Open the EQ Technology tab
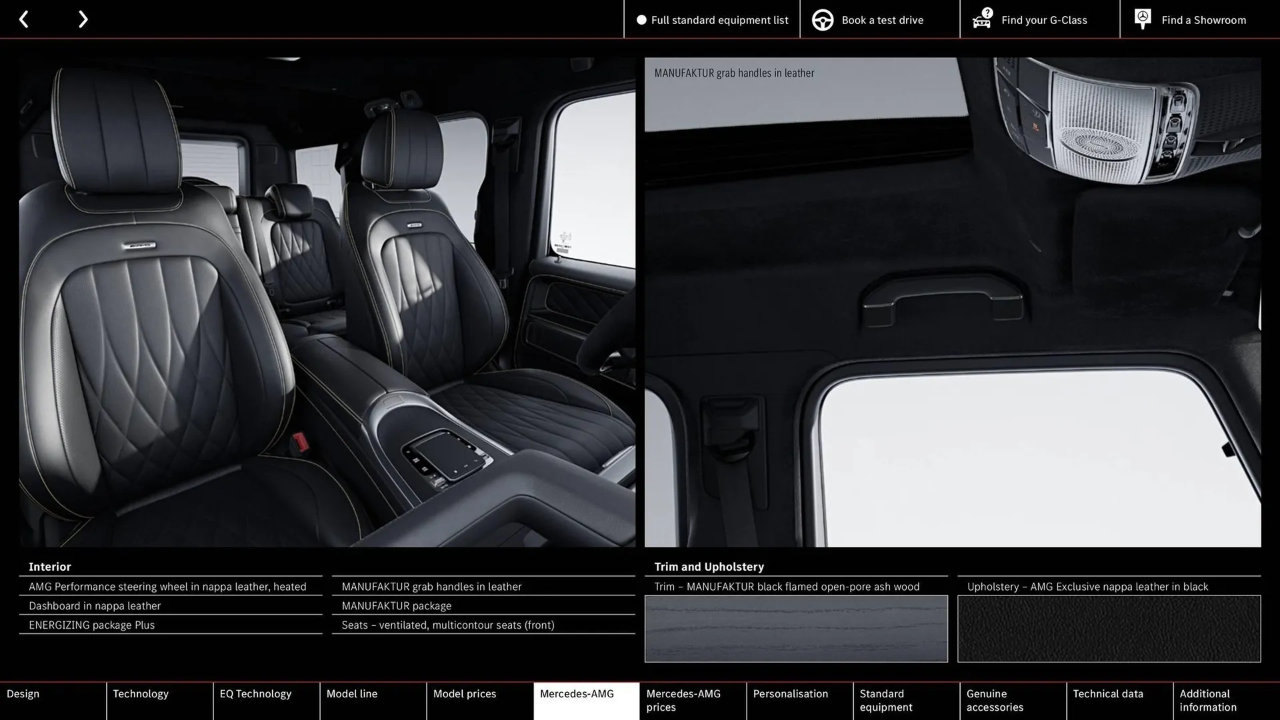Image resolution: width=1280 pixels, height=720 pixels. [255, 693]
